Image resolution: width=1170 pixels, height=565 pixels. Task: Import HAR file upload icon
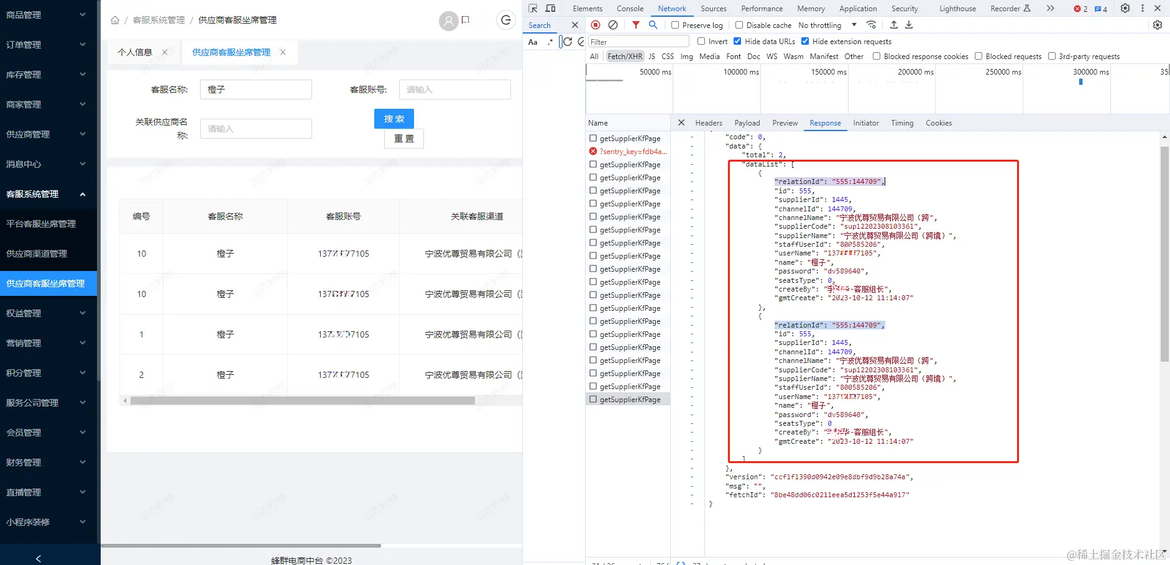pyautogui.click(x=893, y=25)
